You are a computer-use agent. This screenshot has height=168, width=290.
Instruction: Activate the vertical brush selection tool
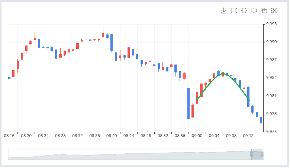pyautogui.click(x=254, y=10)
